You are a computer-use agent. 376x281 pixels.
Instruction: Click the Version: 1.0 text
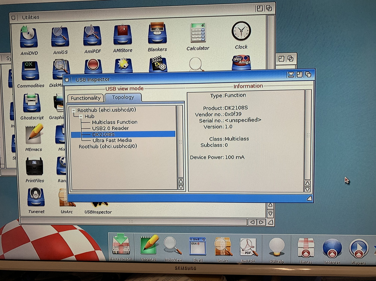218,127
